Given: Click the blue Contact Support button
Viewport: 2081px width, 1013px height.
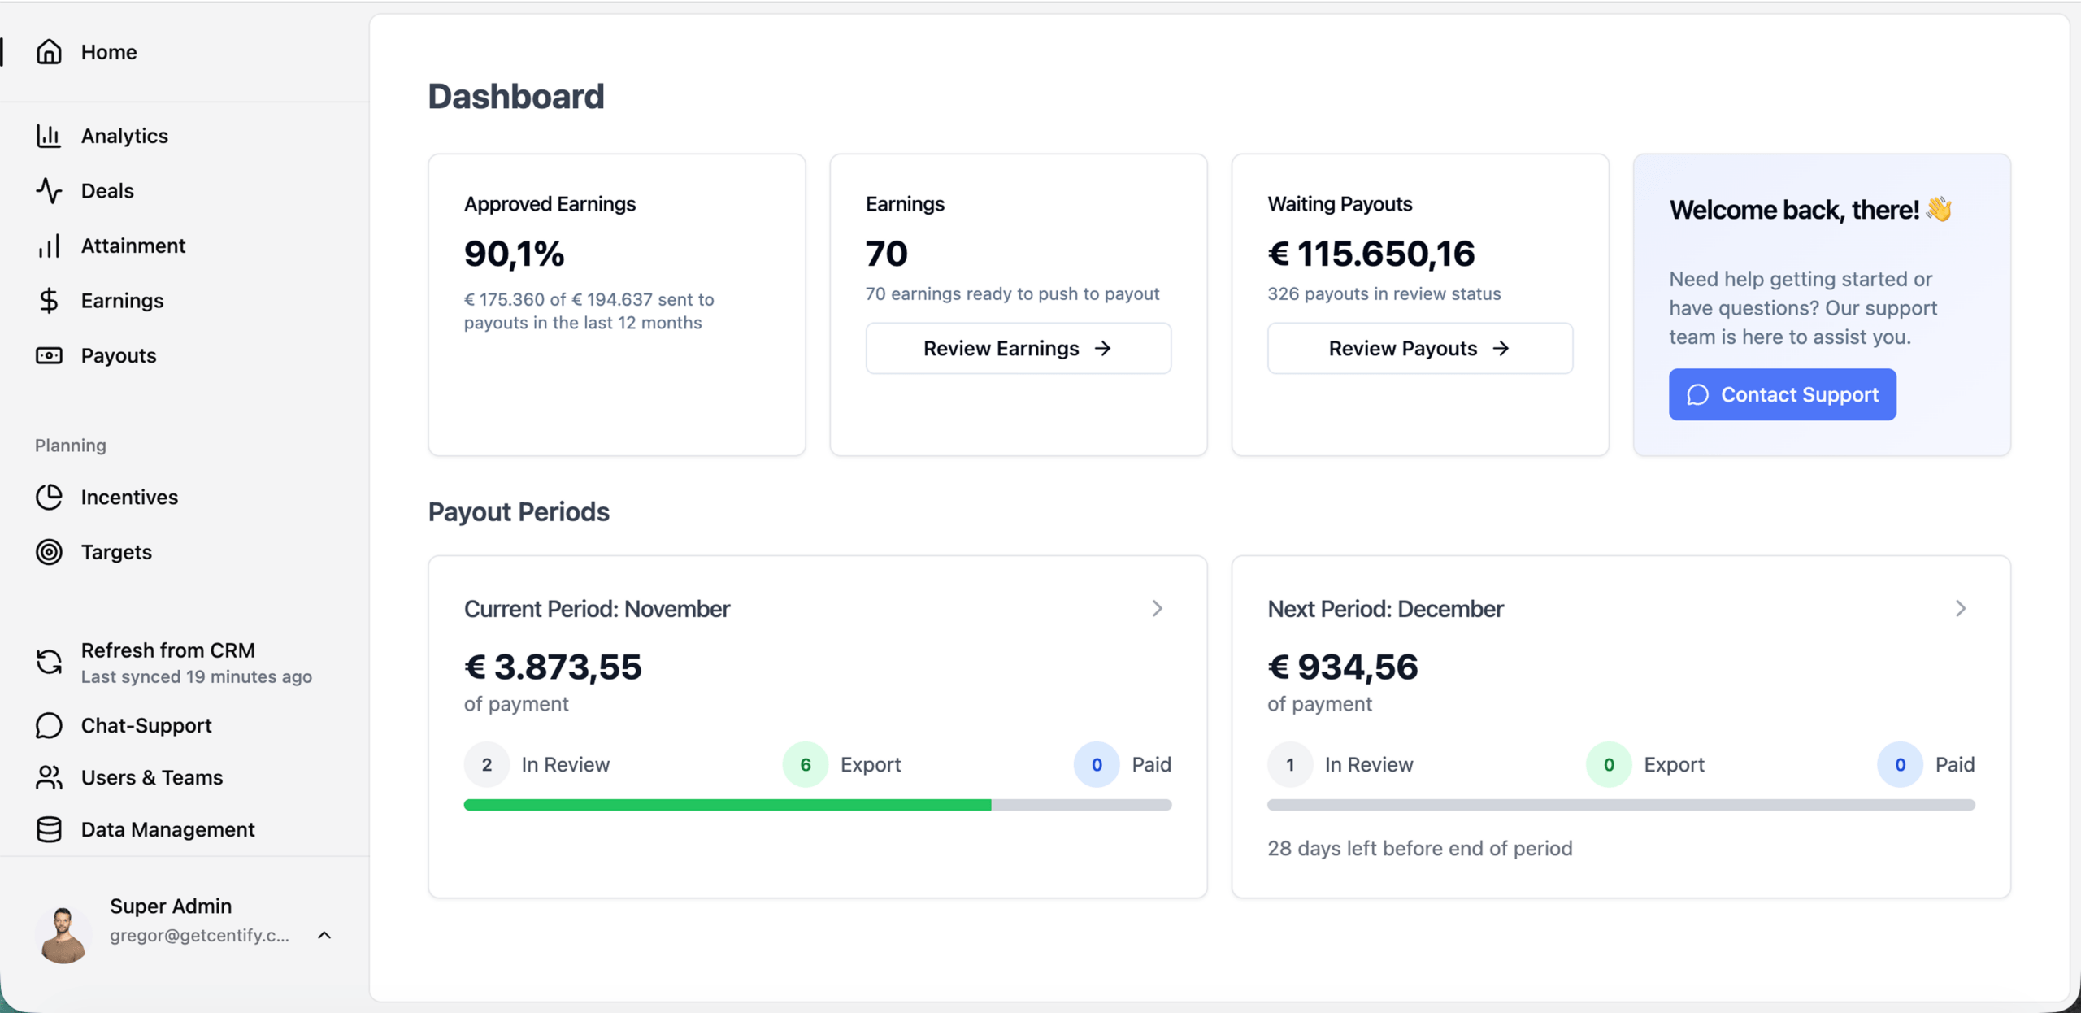Looking at the screenshot, I should [1782, 395].
